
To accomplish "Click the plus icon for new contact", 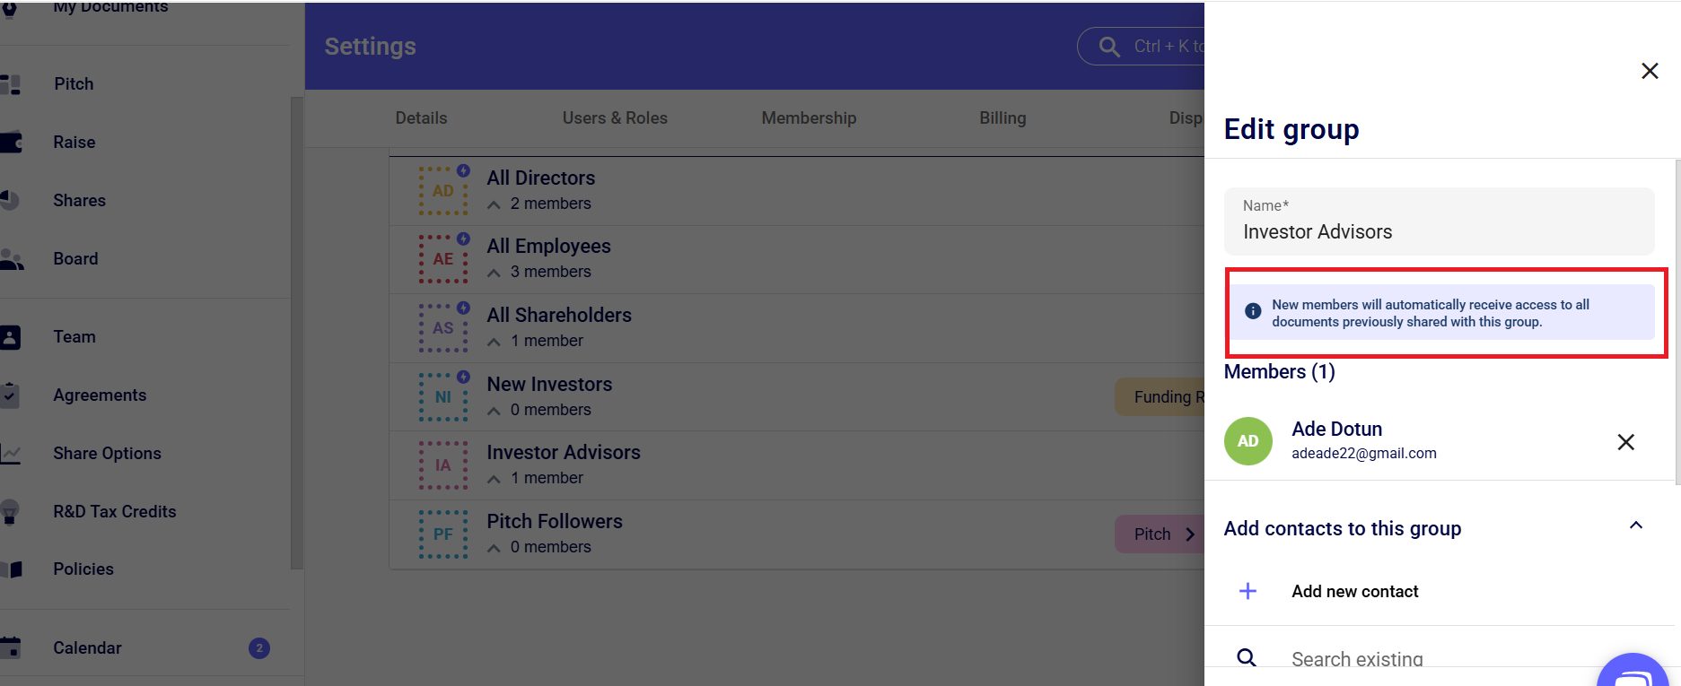I will [1248, 591].
